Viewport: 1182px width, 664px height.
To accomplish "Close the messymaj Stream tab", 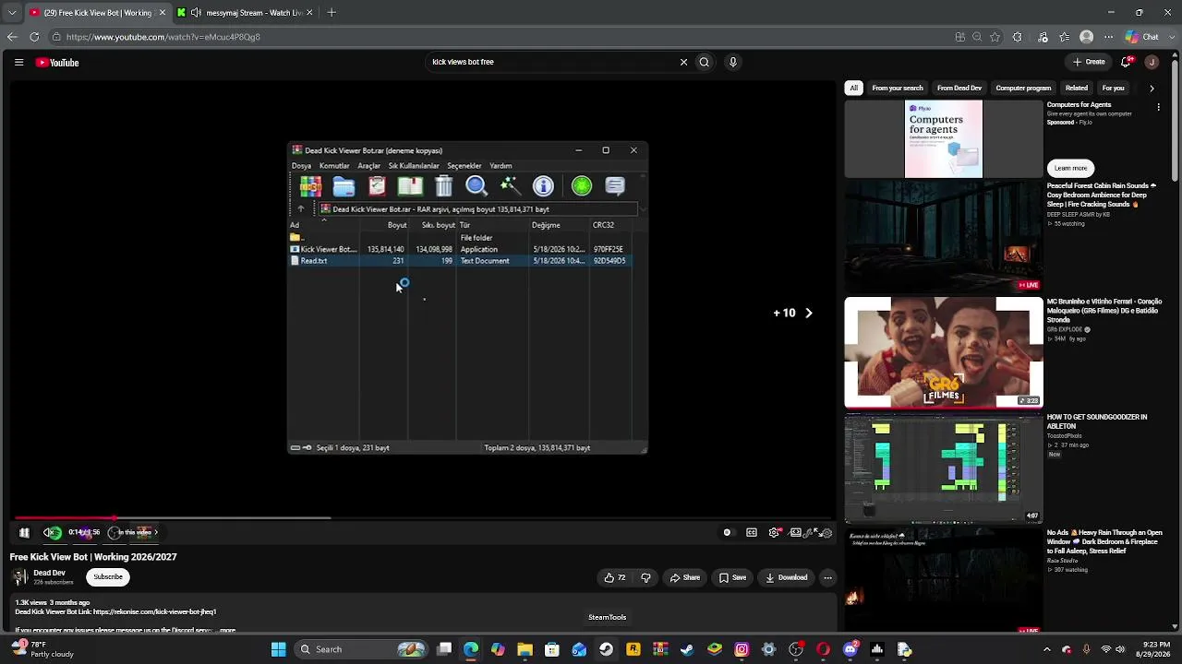I will coord(309,13).
